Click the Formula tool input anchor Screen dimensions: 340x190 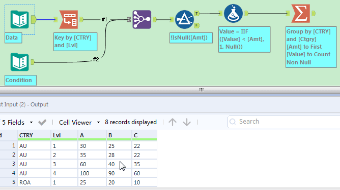pyautogui.click(x=220, y=14)
